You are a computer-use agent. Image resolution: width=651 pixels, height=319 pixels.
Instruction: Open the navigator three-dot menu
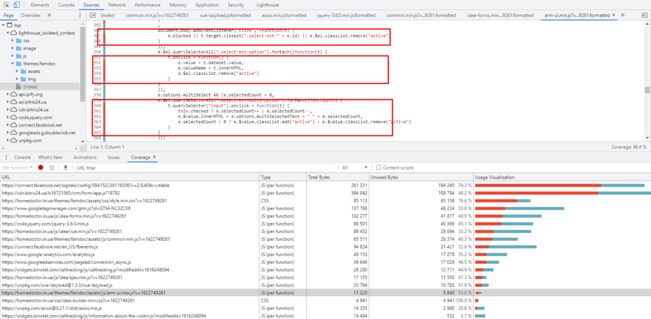pyautogui.click(x=80, y=15)
